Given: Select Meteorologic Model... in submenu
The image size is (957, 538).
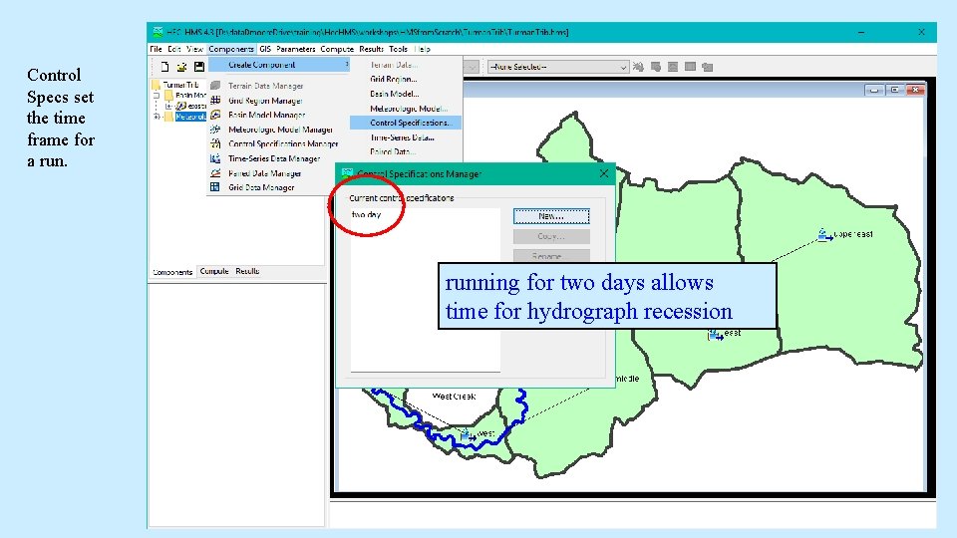Looking at the screenshot, I should point(409,109).
